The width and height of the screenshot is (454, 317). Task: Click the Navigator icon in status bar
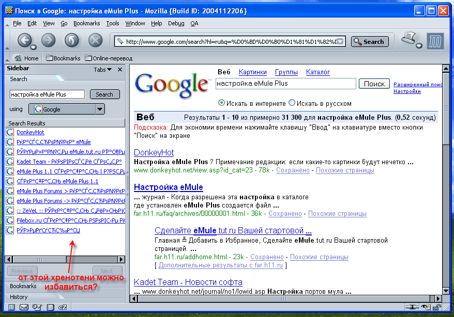tap(11, 307)
